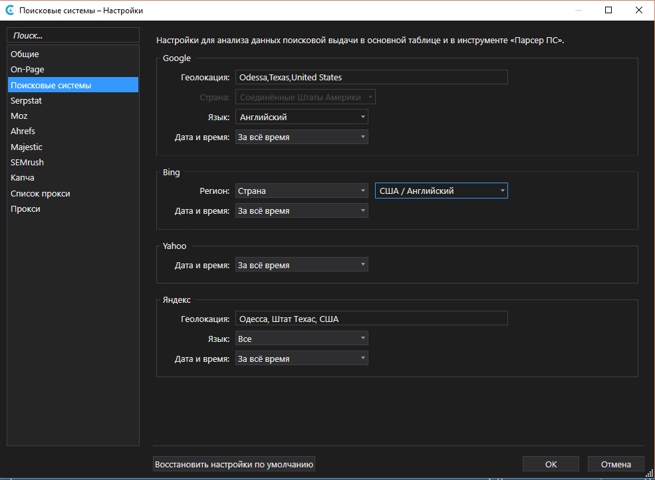This screenshot has height=480, width=655.
Task: Click the Отмена button
Action: [615, 464]
